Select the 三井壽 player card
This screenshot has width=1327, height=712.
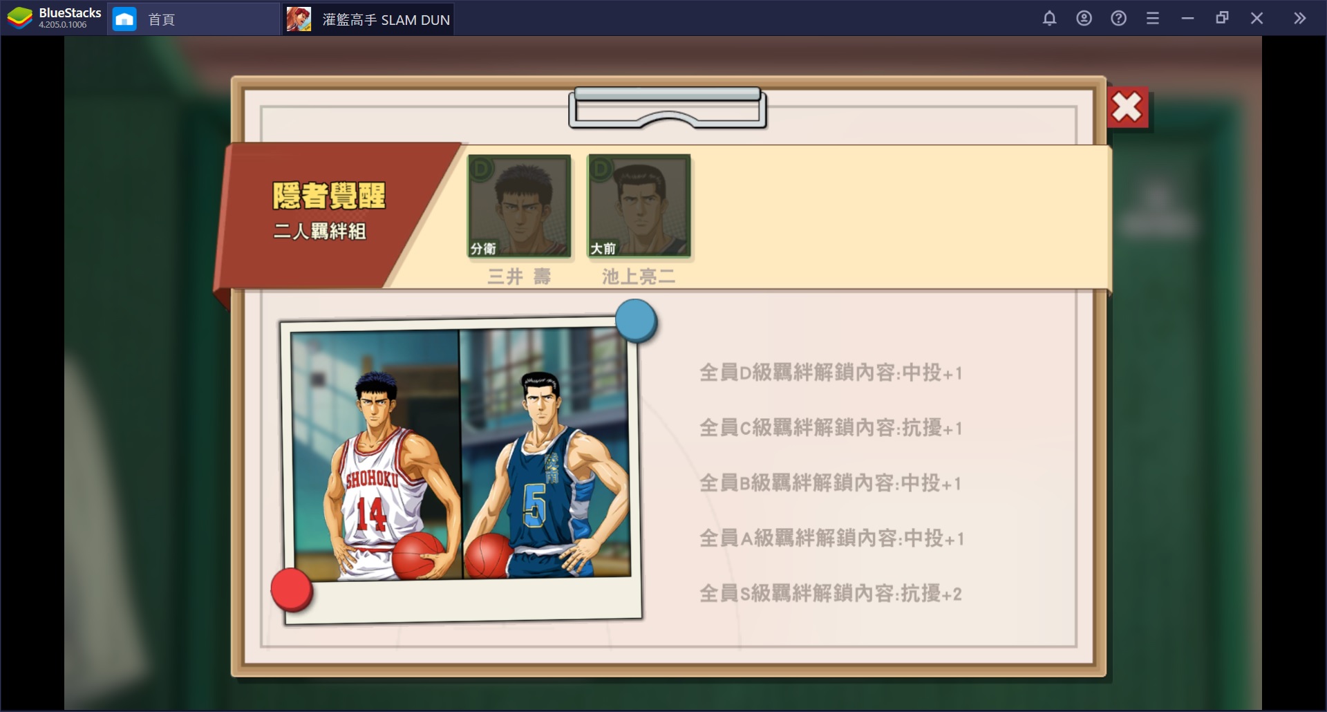click(x=519, y=206)
